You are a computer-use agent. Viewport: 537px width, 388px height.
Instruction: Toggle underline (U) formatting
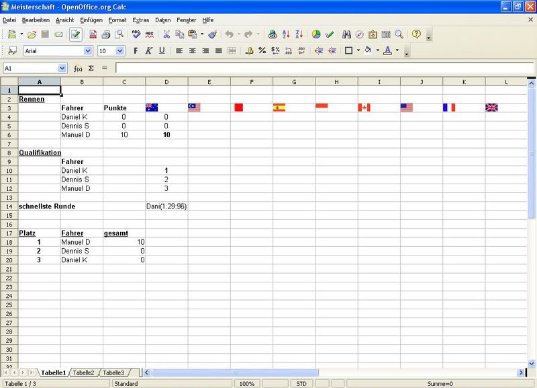[162, 51]
